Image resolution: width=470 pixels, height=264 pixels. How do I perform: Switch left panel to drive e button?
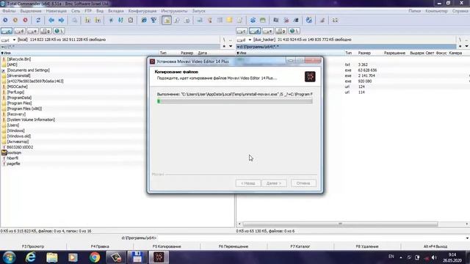(x=32, y=31)
